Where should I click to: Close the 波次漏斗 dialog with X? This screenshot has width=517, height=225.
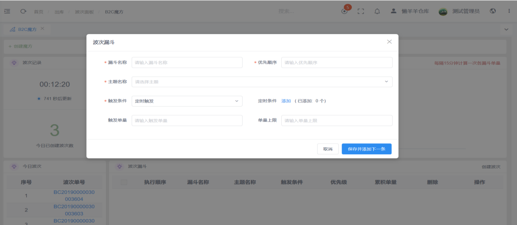point(389,42)
